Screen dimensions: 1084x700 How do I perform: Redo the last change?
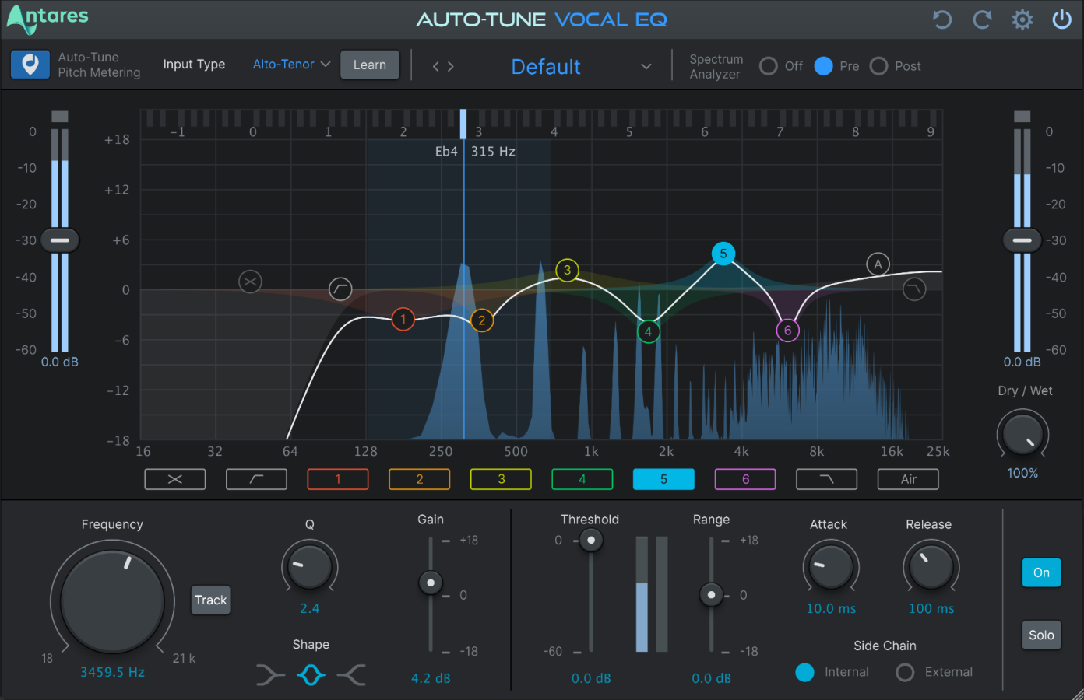(982, 19)
